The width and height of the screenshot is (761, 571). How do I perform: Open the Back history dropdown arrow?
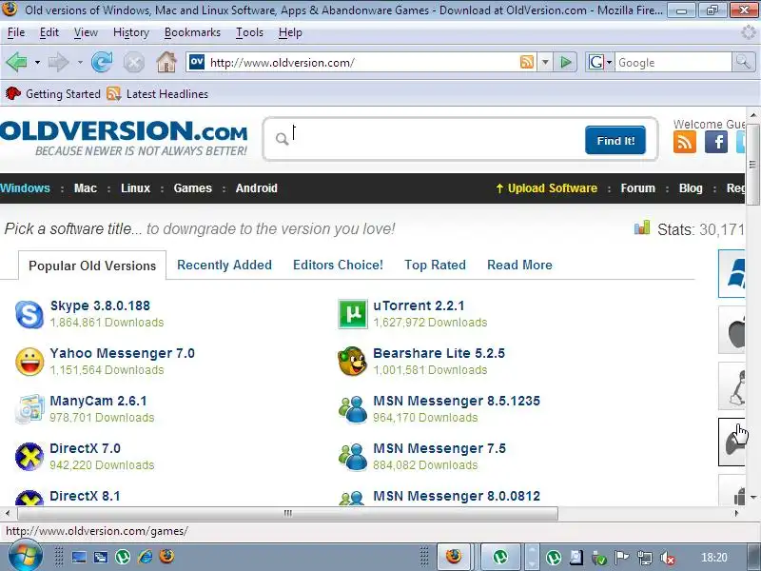coord(37,63)
